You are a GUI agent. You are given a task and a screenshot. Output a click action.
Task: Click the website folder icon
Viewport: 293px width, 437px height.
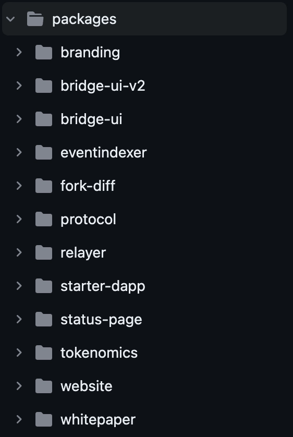point(44,386)
